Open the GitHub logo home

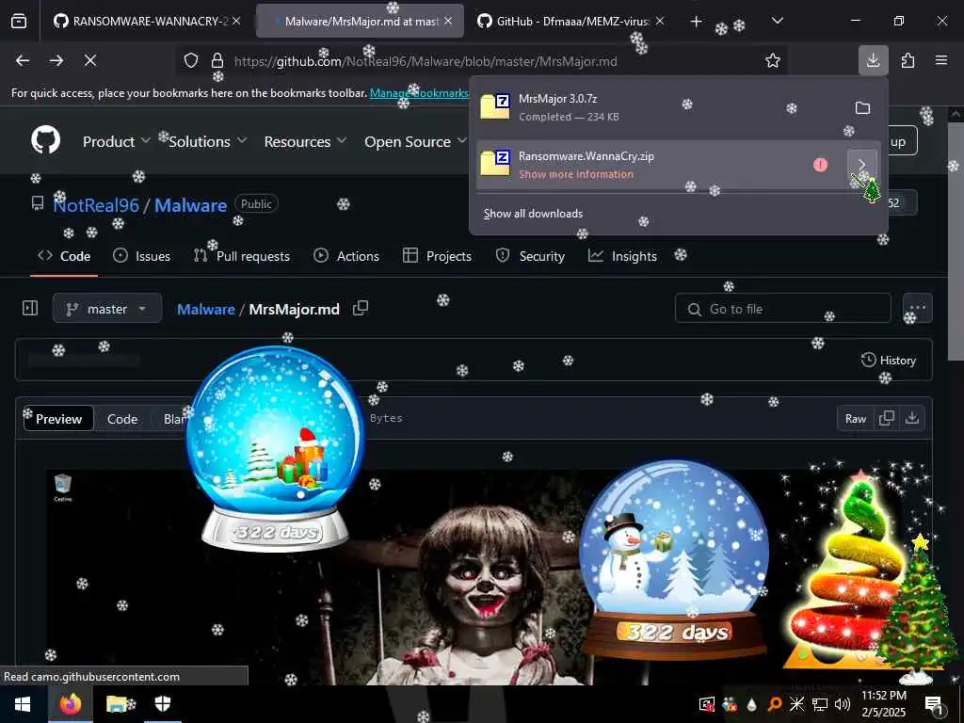pos(46,141)
